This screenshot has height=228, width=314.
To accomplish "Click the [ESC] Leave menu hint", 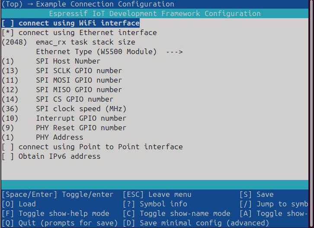I will coord(157,195).
